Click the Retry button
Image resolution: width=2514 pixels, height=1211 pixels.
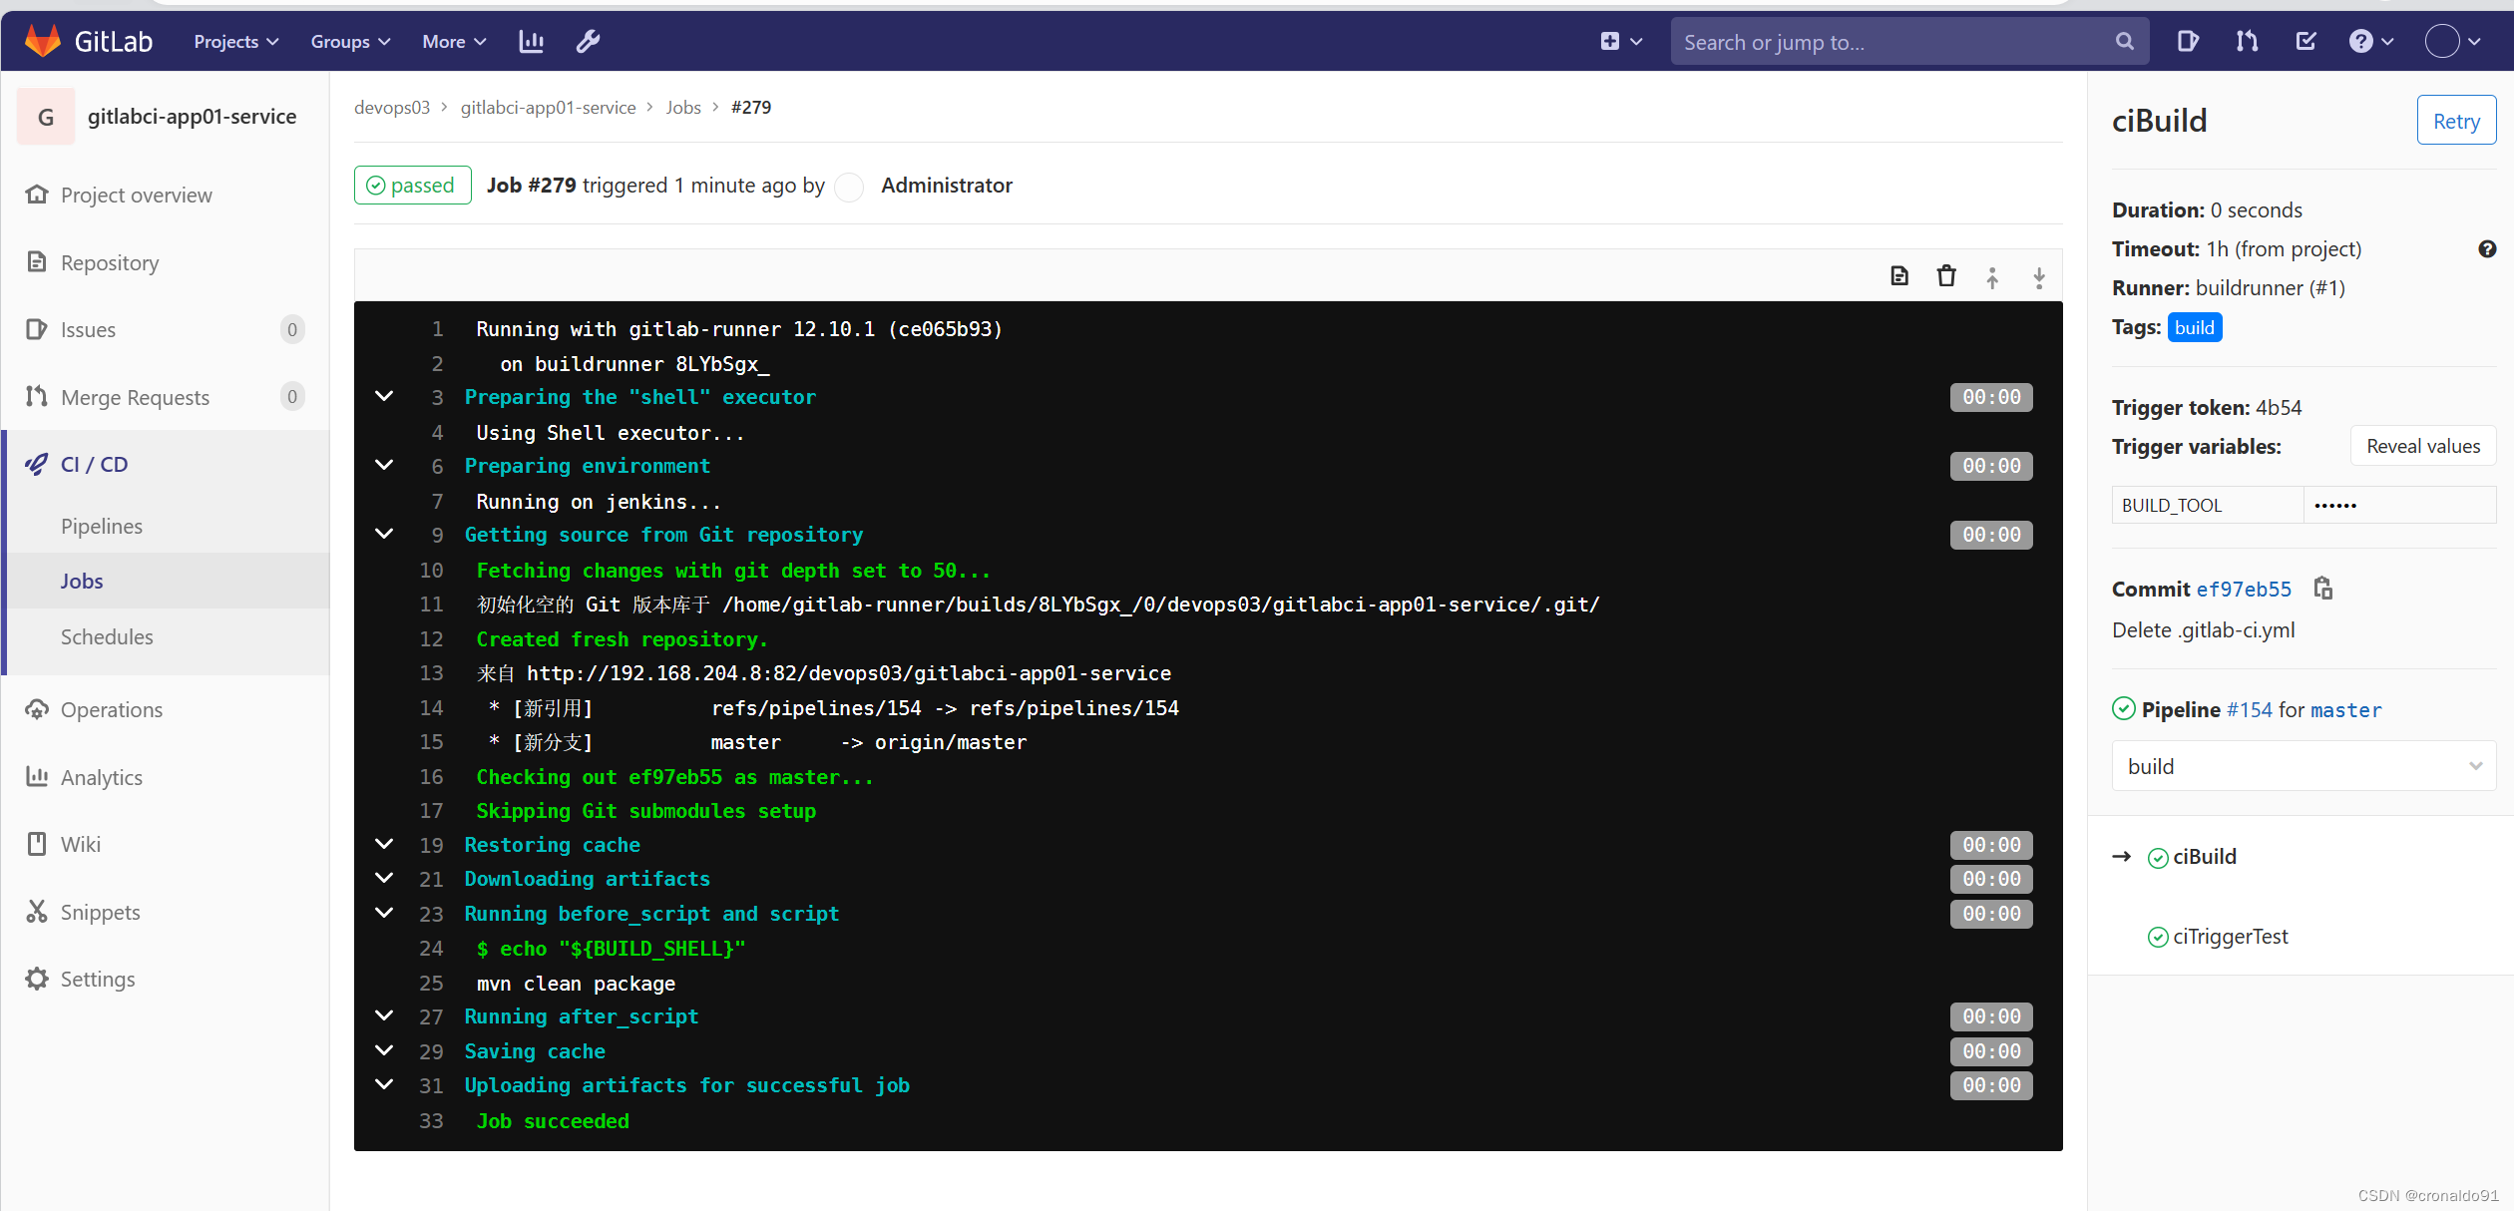tap(2455, 121)
